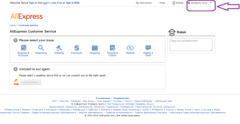Click the 'you' link after Not

45,3
